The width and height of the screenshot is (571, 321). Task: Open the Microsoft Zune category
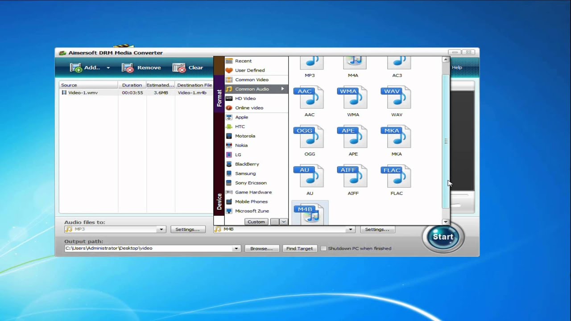pyautogui.click(x=257, y=210)
